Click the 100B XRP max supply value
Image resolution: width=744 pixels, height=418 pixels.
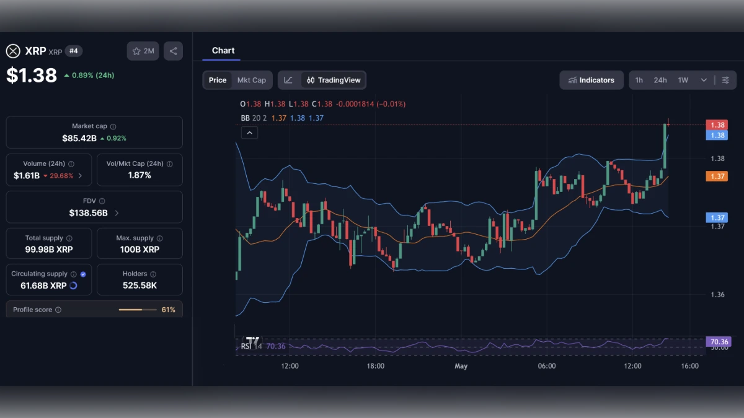(x=139, y=250)
